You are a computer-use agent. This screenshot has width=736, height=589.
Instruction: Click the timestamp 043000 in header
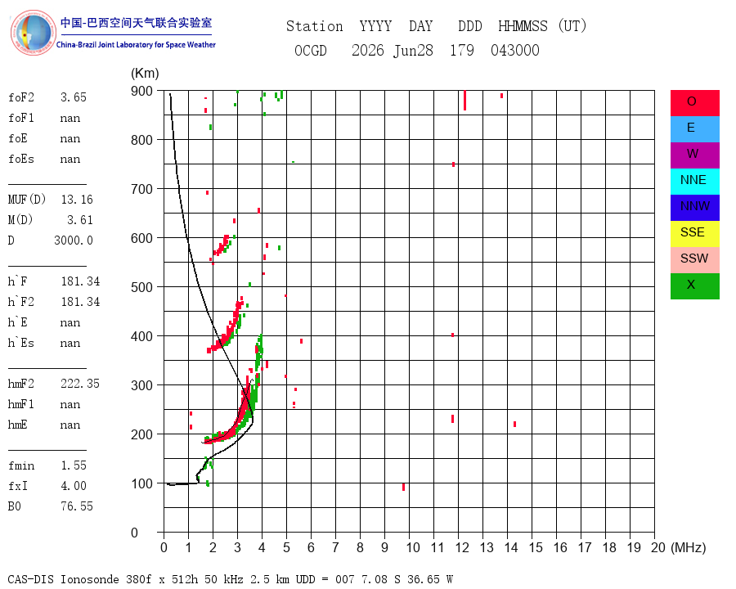click(515, 50)
